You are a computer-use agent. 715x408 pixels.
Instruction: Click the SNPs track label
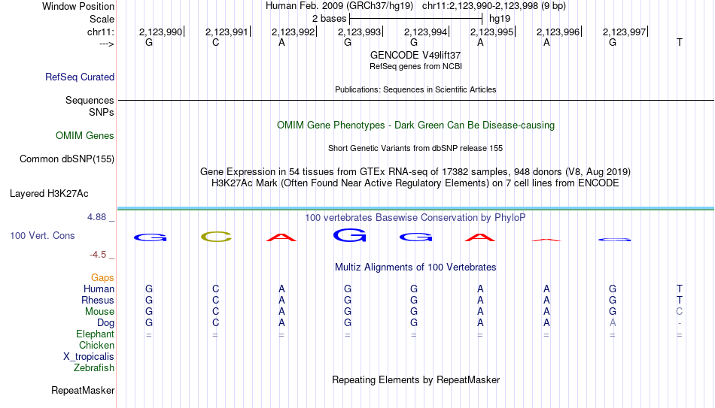pos(102,112)
